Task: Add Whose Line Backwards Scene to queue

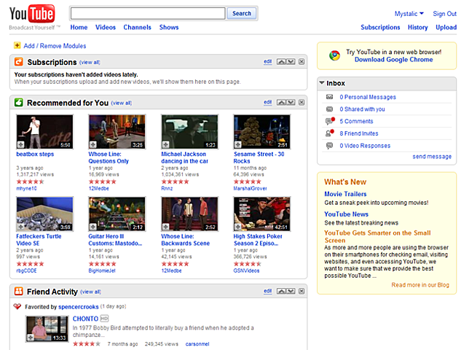Action: (x=165, y=227)
